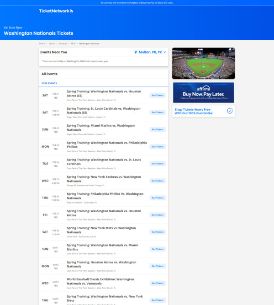
Task: Get Tickets for Nationals vs. Houston Astros Feb 27
Action: (158, 215)
